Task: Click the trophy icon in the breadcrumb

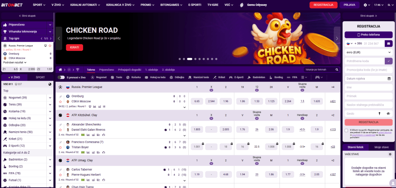Action: pos(77,69)
